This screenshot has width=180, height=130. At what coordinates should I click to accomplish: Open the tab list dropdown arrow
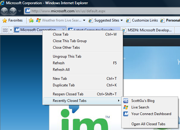pos(11,30)
